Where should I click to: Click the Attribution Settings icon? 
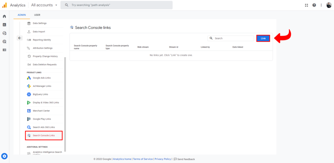coord(29,48)
